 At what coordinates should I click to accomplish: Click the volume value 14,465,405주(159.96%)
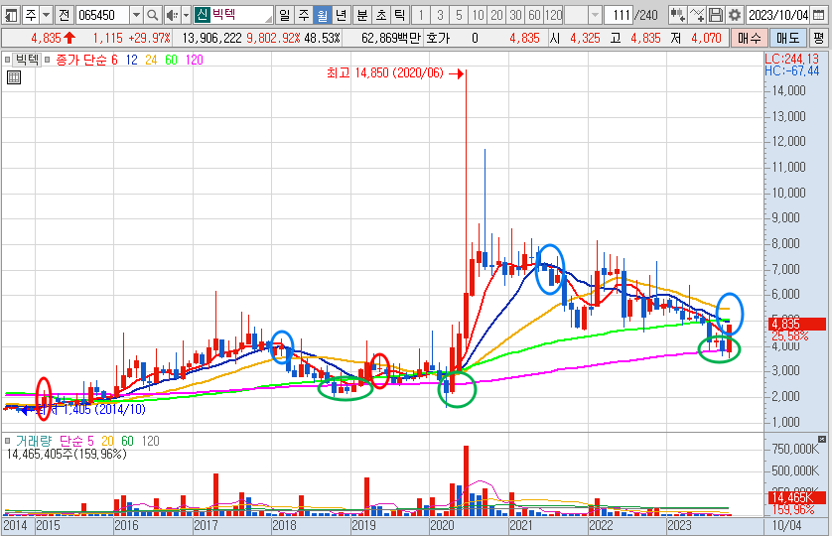point(67,455)
